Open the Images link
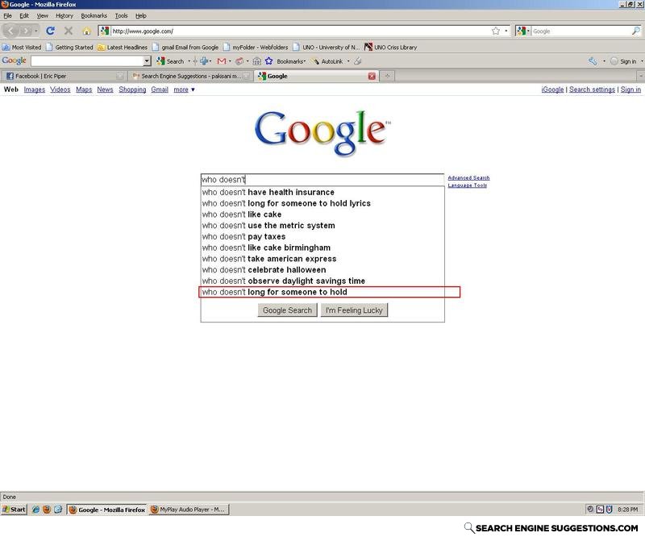The height and width of the screenshot is (537, 645). [x=35, y=89]
